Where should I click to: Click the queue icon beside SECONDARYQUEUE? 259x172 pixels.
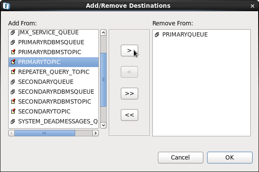13,82
